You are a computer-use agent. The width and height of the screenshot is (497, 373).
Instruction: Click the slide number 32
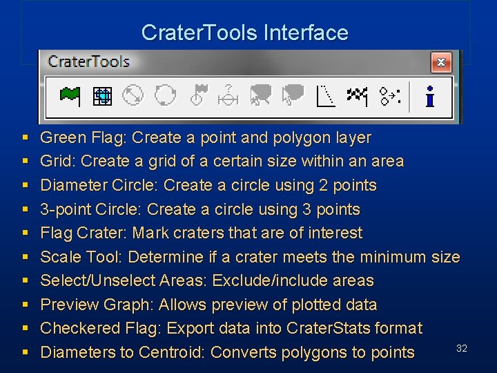[x=462, y=348]
